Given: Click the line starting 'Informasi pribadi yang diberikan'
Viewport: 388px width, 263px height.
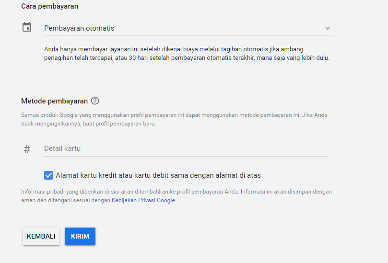Looking at the screenshot, I should coord(176,192).
